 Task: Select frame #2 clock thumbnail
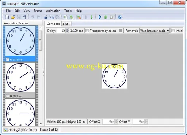[x=20, y=78]
